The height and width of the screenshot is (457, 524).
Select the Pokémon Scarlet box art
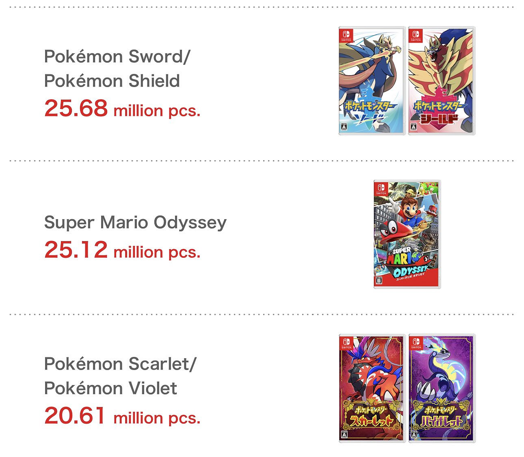372,388
